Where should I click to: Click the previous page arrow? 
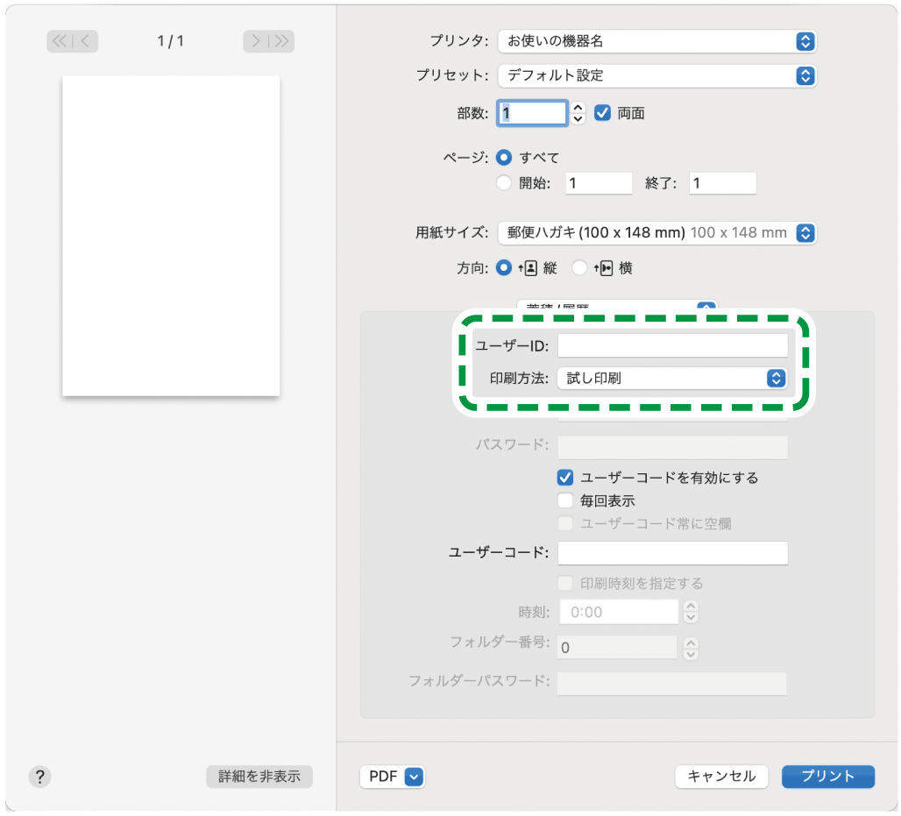click(x=83, y=41)
